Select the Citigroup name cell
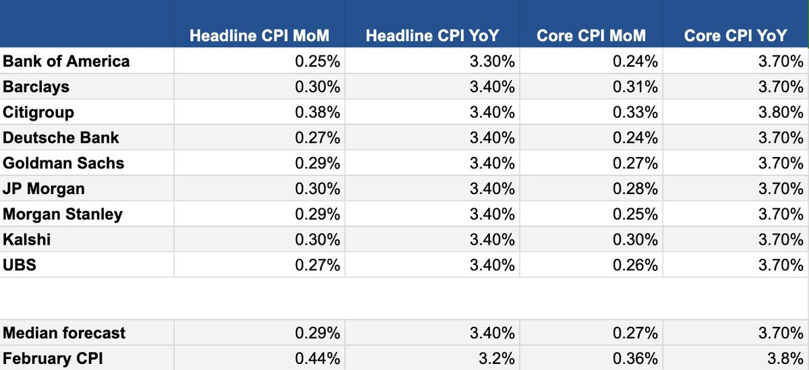This screenshot has width=809, height=370. click(x=38, y=112)
